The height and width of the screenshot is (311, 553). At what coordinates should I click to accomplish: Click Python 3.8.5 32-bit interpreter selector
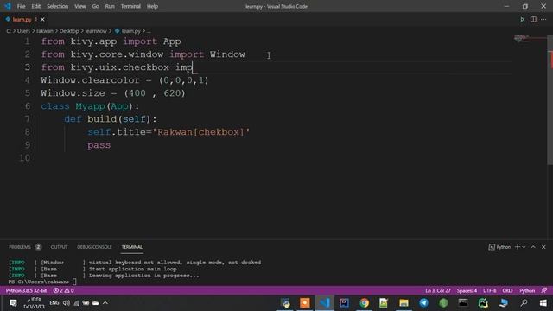click(26, 290)
